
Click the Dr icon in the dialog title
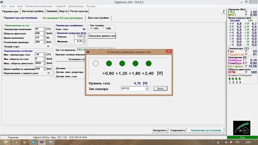pos(88,52)
